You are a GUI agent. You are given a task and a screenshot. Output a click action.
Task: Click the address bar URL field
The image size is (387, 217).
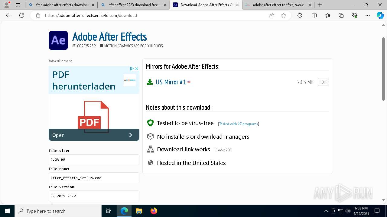154,15
